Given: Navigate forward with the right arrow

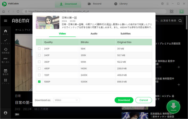Looking at the screenshot, I should coord(13,11).
